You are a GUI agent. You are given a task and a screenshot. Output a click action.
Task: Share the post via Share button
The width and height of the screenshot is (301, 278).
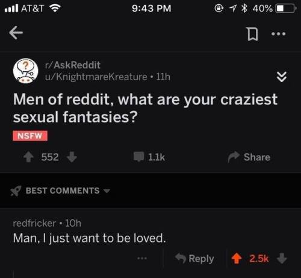[249, 157]
